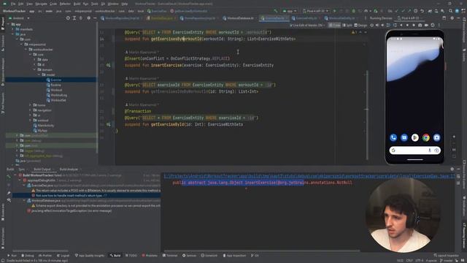Open Play Store on emulator home screen
Viewport: 467px width, 263px height.
415,137
